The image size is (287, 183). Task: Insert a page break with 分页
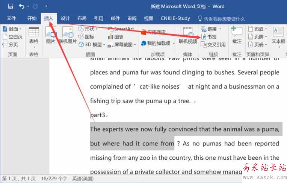click(10, 44)
